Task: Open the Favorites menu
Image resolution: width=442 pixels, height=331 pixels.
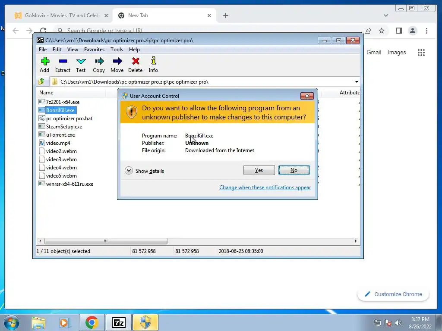Action: (x=94, y=50)
